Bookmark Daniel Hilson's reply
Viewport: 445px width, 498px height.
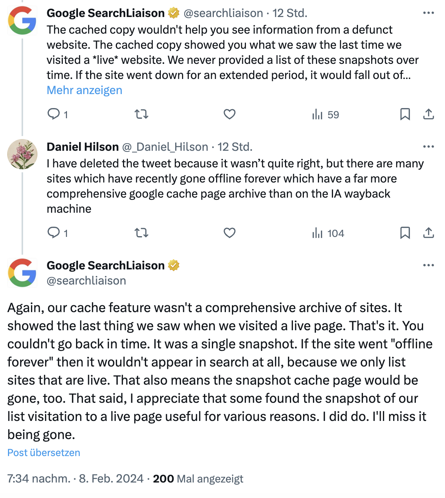[406, 233]
